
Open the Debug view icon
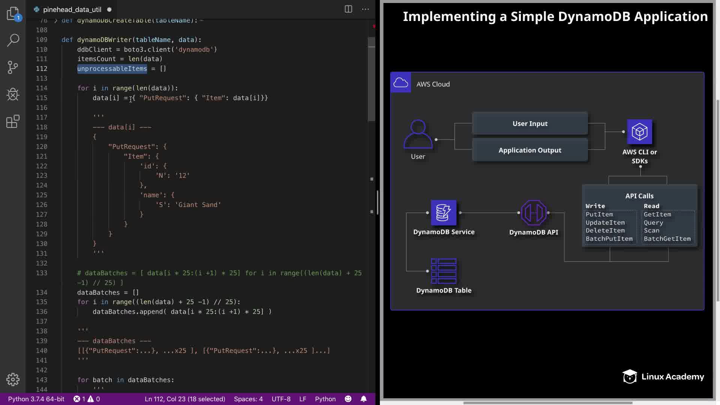click(13, 94)
